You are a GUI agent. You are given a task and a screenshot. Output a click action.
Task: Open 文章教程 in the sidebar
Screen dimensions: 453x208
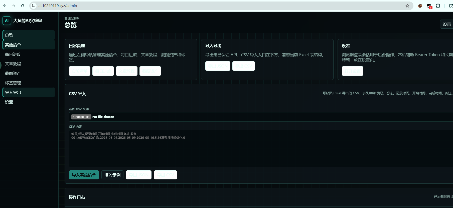pyautogui.click(x=29, y=64)
